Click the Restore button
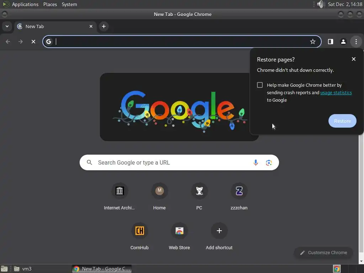 coord(342,121)
